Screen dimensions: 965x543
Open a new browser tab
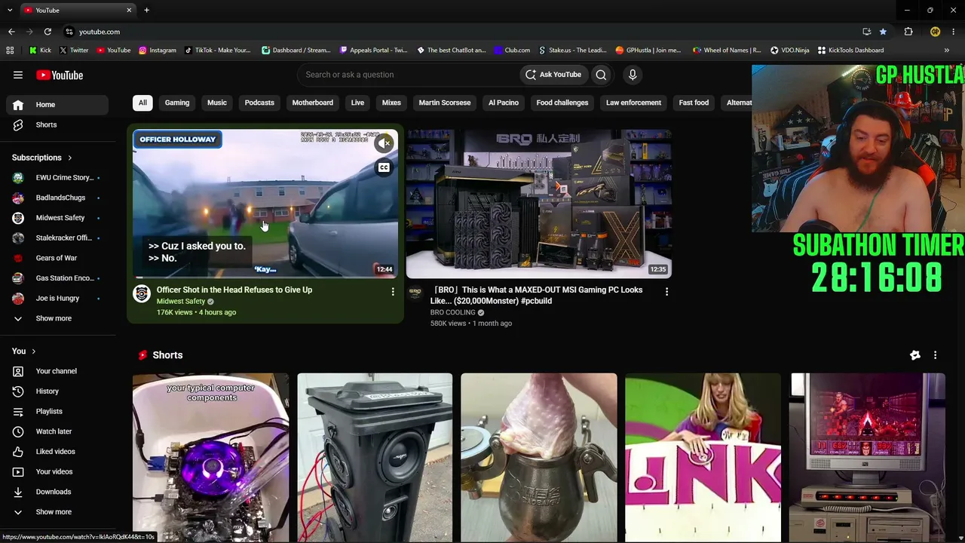146,11
